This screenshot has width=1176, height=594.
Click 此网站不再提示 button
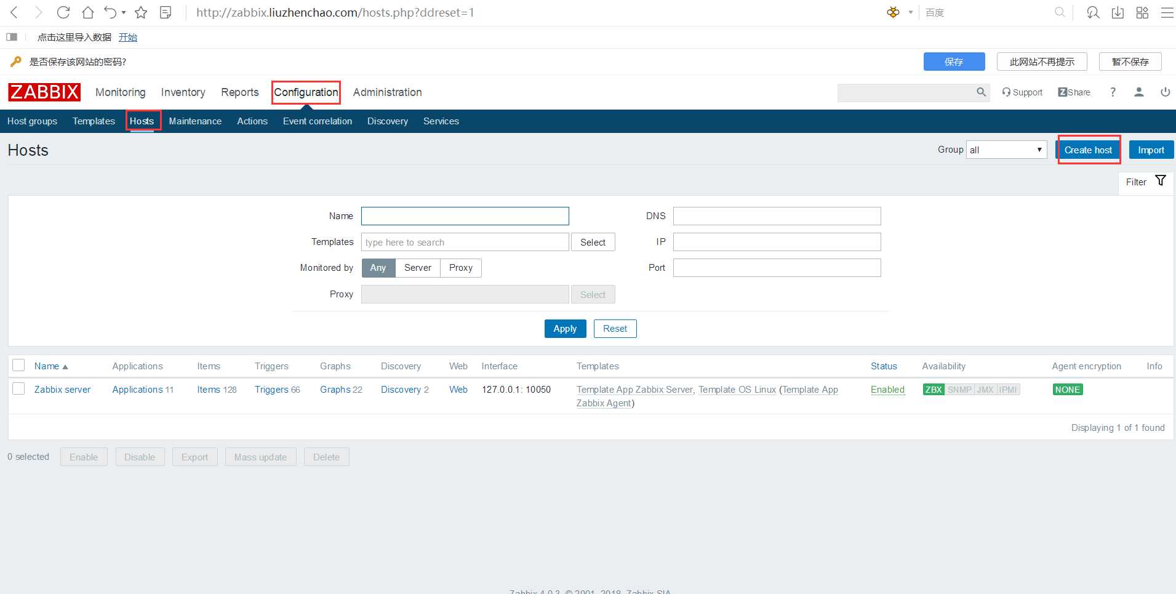coord(1042,62)
